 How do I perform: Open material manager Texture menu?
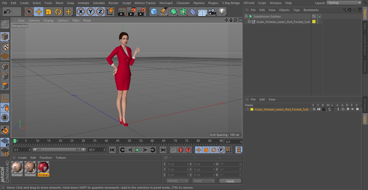(61, 158)
